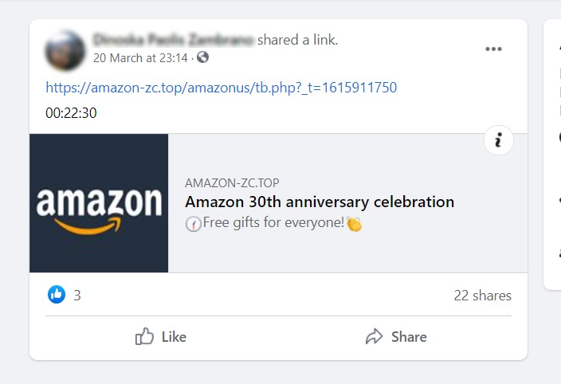This screenshot has width=561, height=384.
Task: Click the curved arrow icon beside Share
Action: [374, 337]
